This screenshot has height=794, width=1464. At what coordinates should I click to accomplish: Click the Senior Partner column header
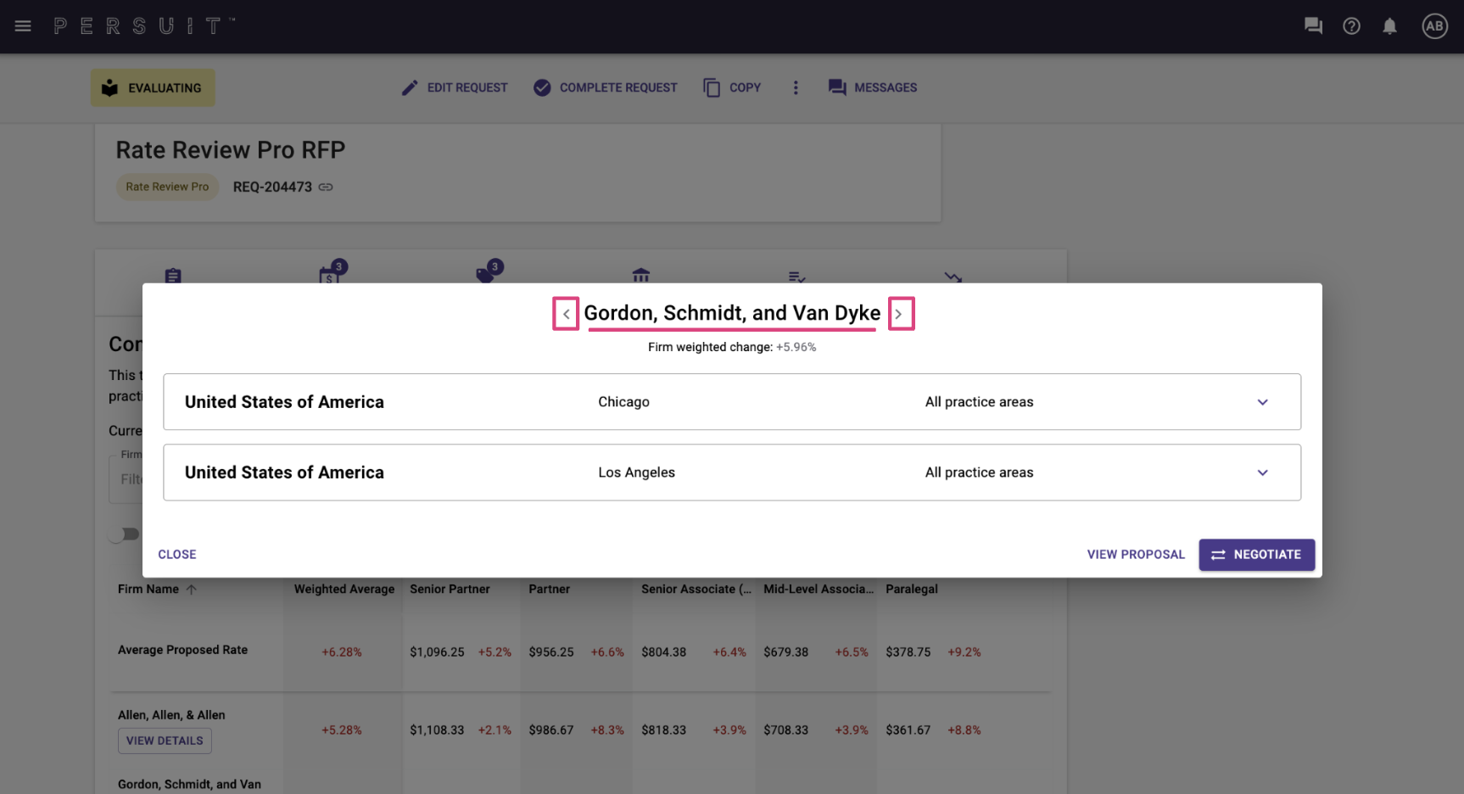[x=450, y=590]
